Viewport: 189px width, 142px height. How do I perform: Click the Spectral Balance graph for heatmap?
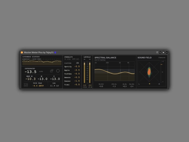click(x=114, y=71)
